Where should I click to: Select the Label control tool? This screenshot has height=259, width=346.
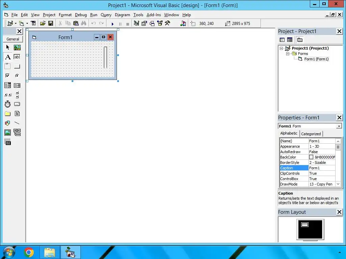(x=7, y=57)
